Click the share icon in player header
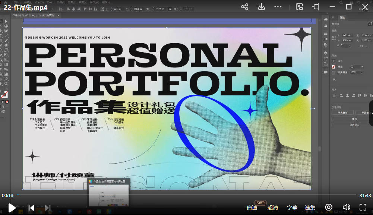The height and width of the screenshot is (215, 373). pos(244,7)
